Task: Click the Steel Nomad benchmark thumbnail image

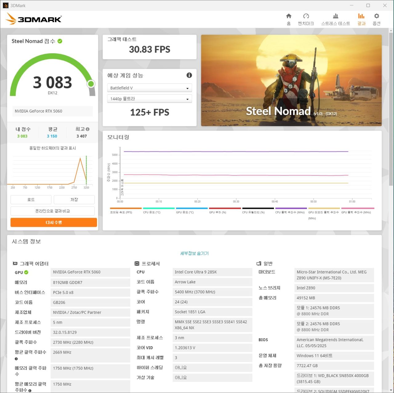Action: click(x=291, y=80)
